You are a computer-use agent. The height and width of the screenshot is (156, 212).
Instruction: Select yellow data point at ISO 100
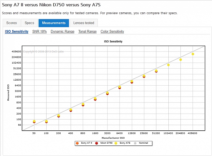[x=47, y=121]
